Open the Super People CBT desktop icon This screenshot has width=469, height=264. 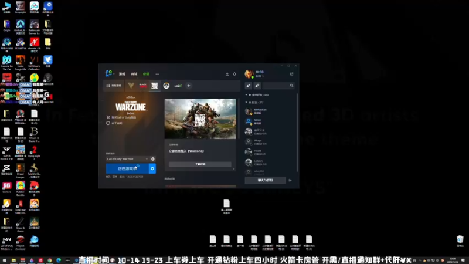click(6, 153)
